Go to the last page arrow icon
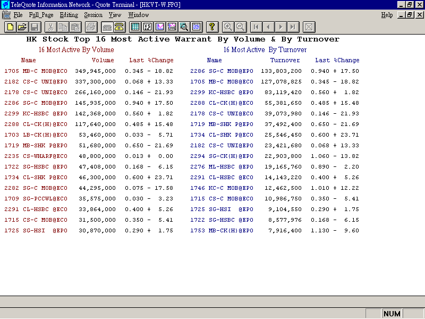425x319 pixels. click(293, 27)
